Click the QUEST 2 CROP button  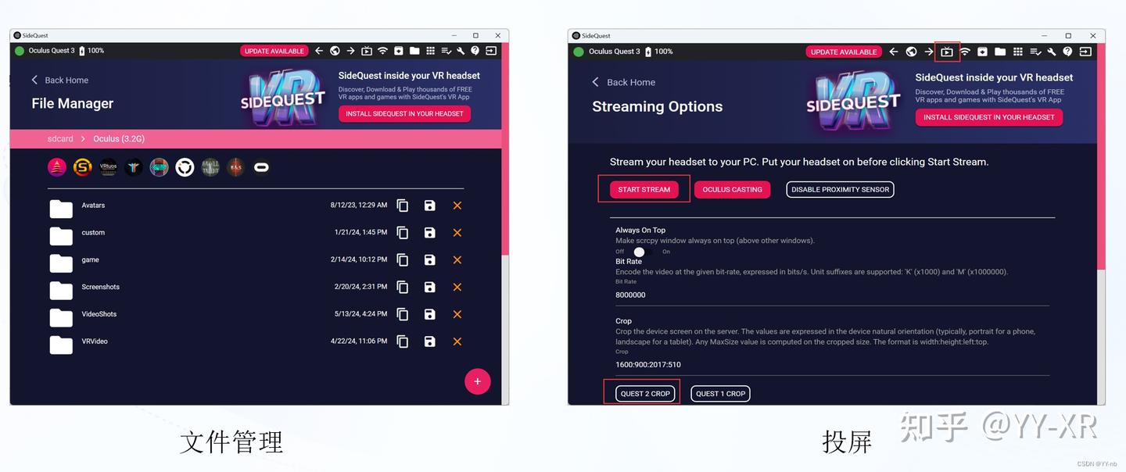pos(645,393)
